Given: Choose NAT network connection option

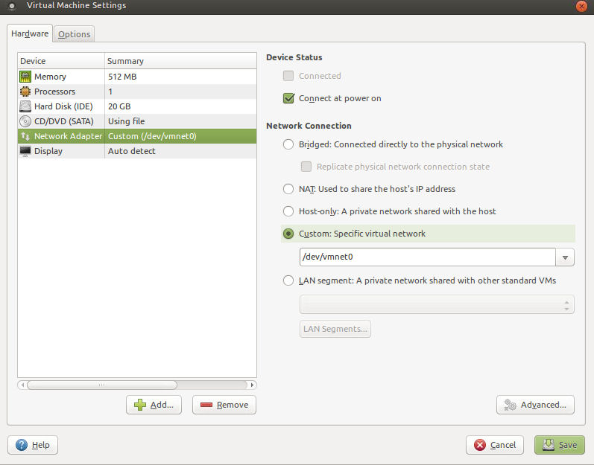Looking at the screenshot, I should pyautogui.click(x=288, y=189).
